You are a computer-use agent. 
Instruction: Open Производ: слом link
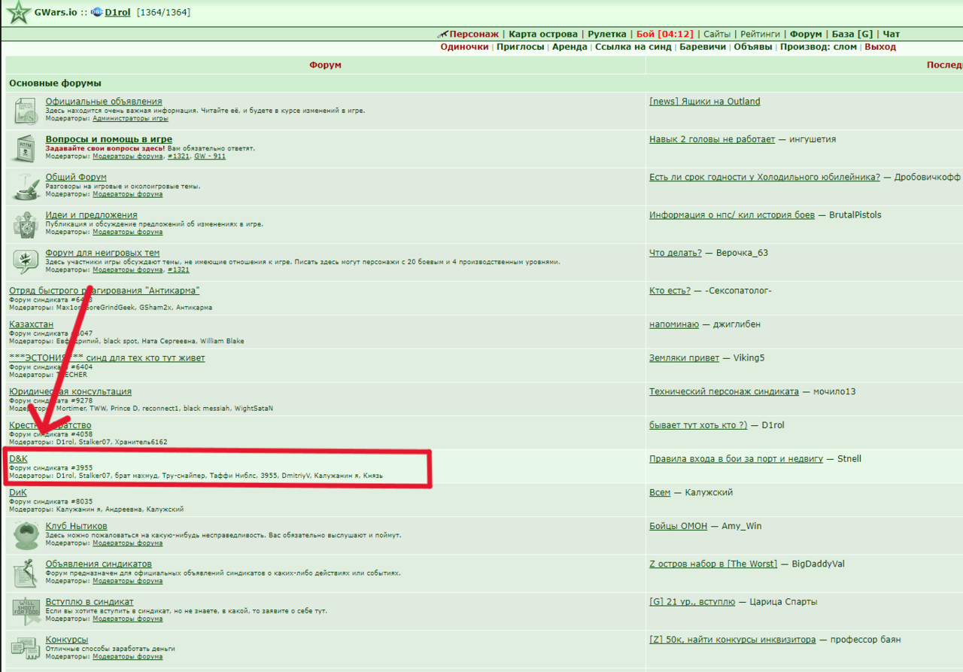coord(818,47)
